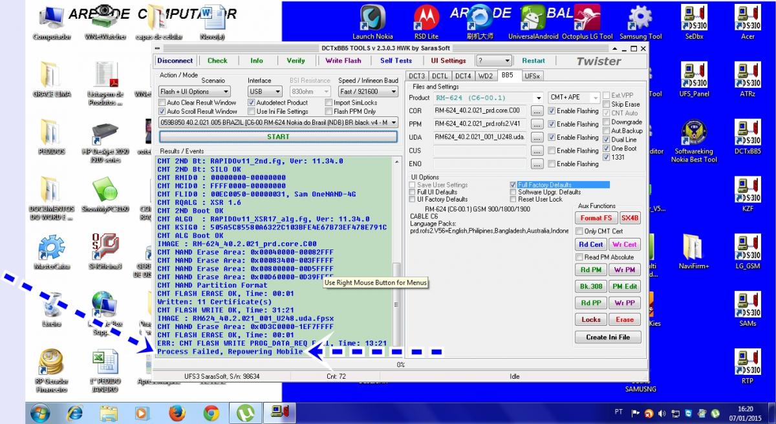
Task: Open the GRACE LIMA folder
Action: click(52, 79)
